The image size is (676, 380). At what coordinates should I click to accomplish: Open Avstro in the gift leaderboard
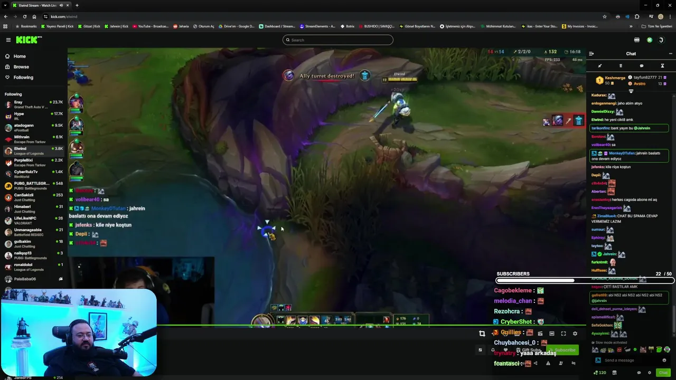pos(647,83)
